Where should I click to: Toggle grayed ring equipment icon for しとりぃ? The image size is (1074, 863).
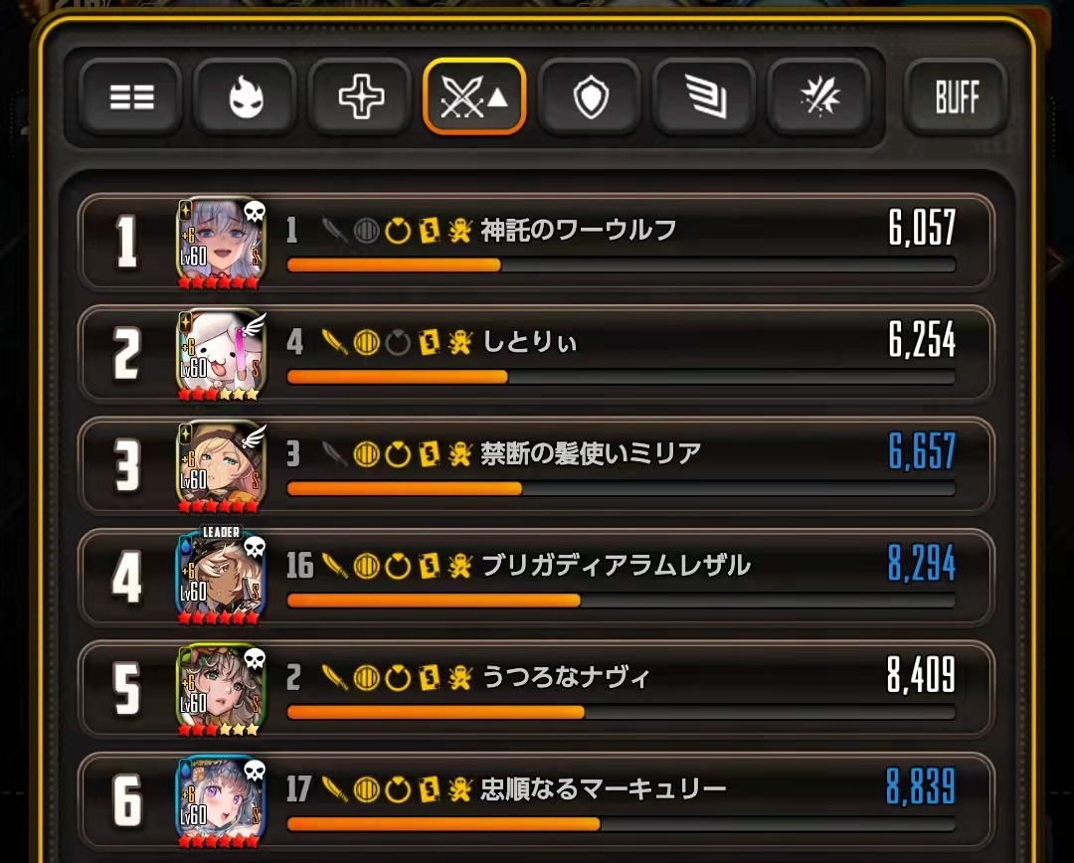[x=397, y=342]
